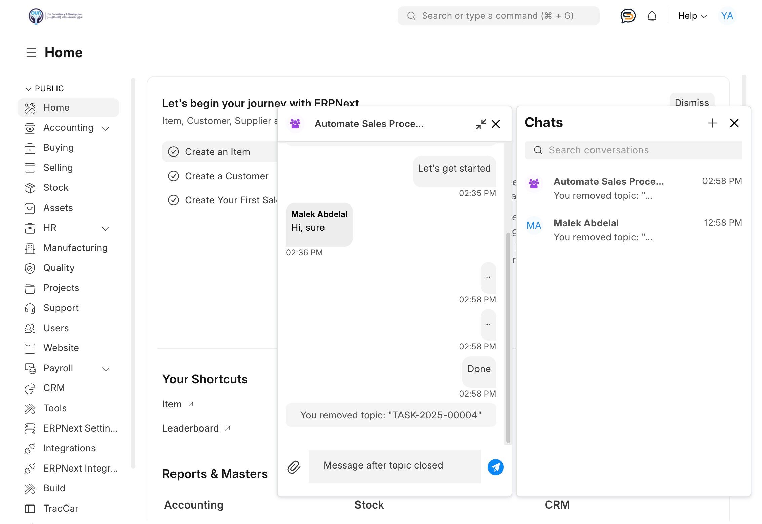Toggle the sidebar hamburger menu icon
The width and height of the screenshot is (762, 524).
[x=31, y=52]
